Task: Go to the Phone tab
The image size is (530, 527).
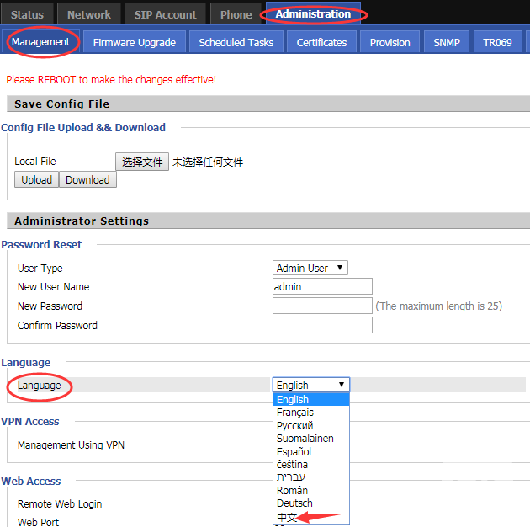Action: click(236, 14)
